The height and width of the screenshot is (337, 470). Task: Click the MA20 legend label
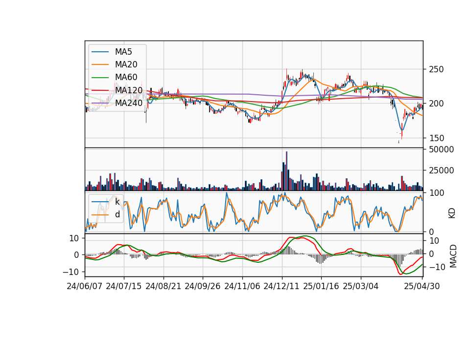[126, 64]
